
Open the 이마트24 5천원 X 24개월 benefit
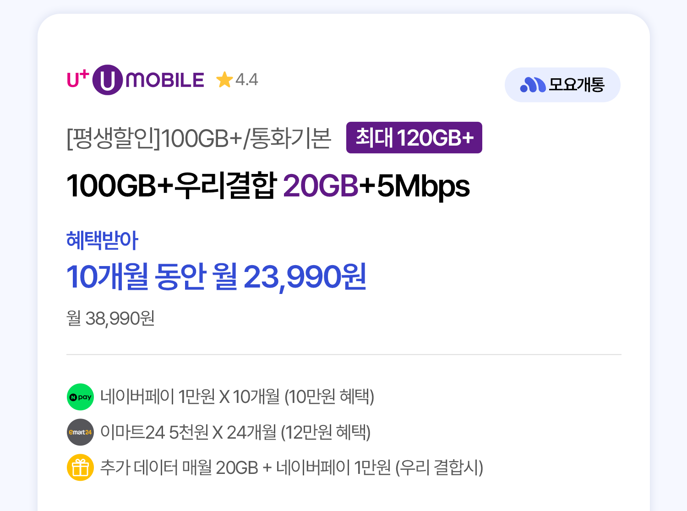click(235, 432)
